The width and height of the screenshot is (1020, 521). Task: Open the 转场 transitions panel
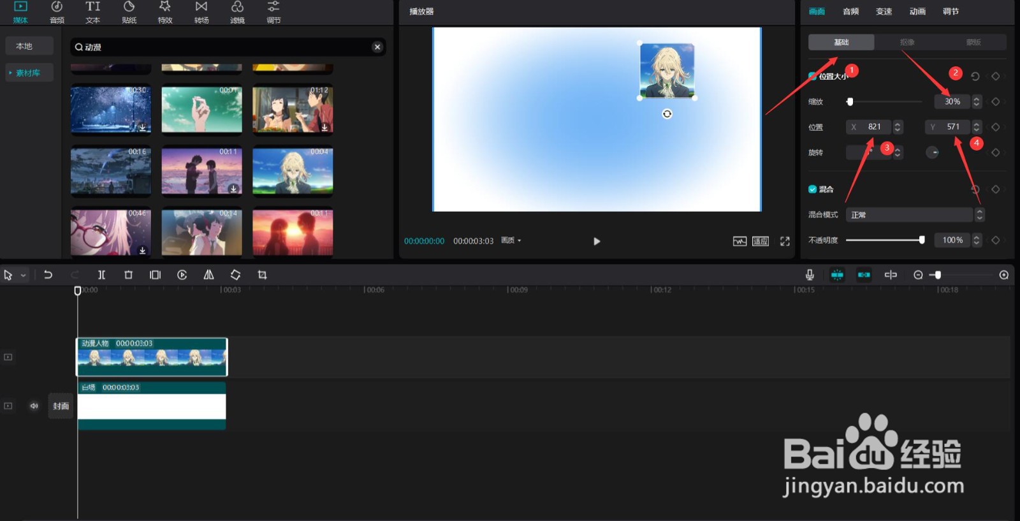pos(201,12)
